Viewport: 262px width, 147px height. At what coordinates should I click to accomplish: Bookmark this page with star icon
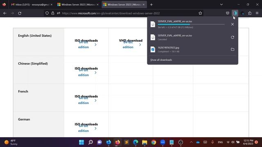point(200,13)
